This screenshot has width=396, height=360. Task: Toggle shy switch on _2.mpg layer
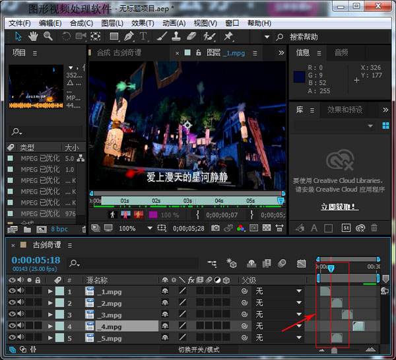coord(165,303)
